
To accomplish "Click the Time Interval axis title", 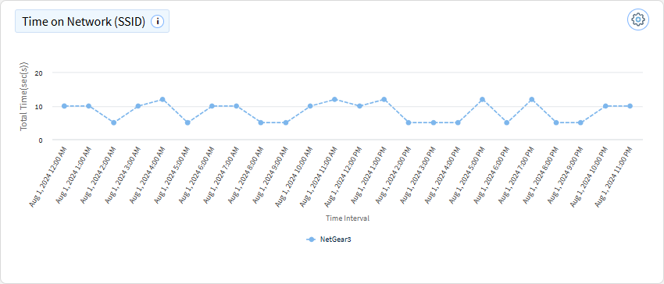I will point(348,218).
